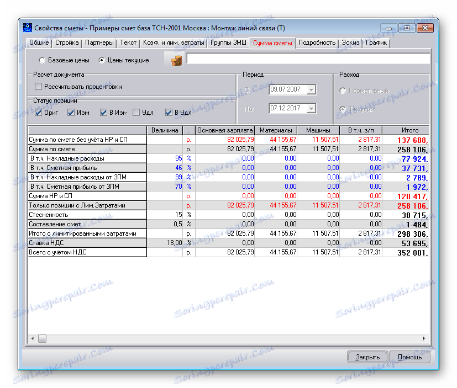This screenshot has width=457, height=388.
Task: Click the Закрыть button
Action: coord(367,357)
